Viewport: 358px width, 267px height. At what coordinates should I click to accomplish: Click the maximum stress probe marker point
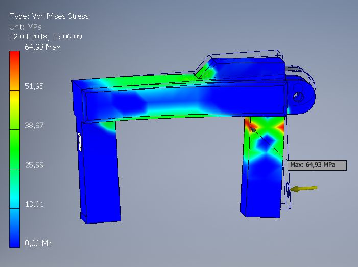pyautogui.click(x=253, y=130)
